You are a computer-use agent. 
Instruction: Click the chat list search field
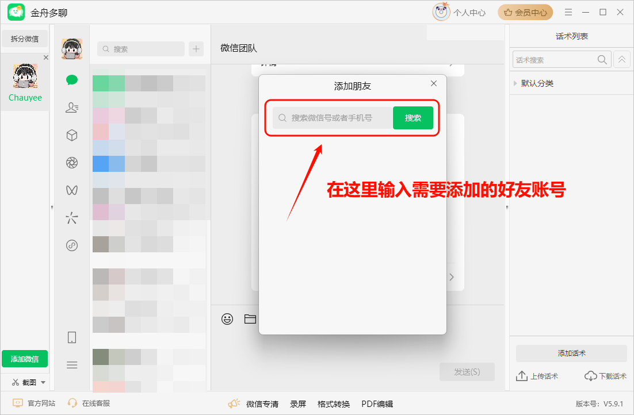[141, 49]
